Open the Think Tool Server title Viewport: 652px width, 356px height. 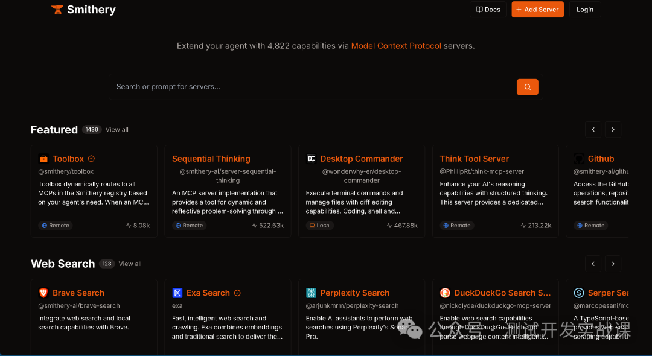pyautogui.click(x=475, y=159)
